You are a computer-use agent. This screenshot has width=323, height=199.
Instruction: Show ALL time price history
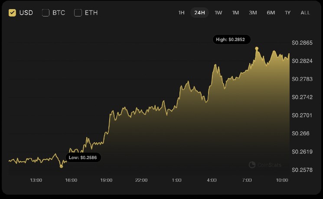305,13
